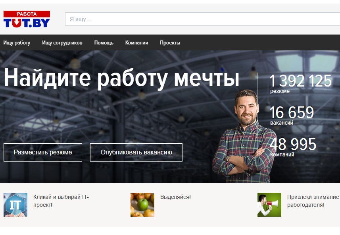
Task: Click the TUT.BY logo
Action: [27, 19]
